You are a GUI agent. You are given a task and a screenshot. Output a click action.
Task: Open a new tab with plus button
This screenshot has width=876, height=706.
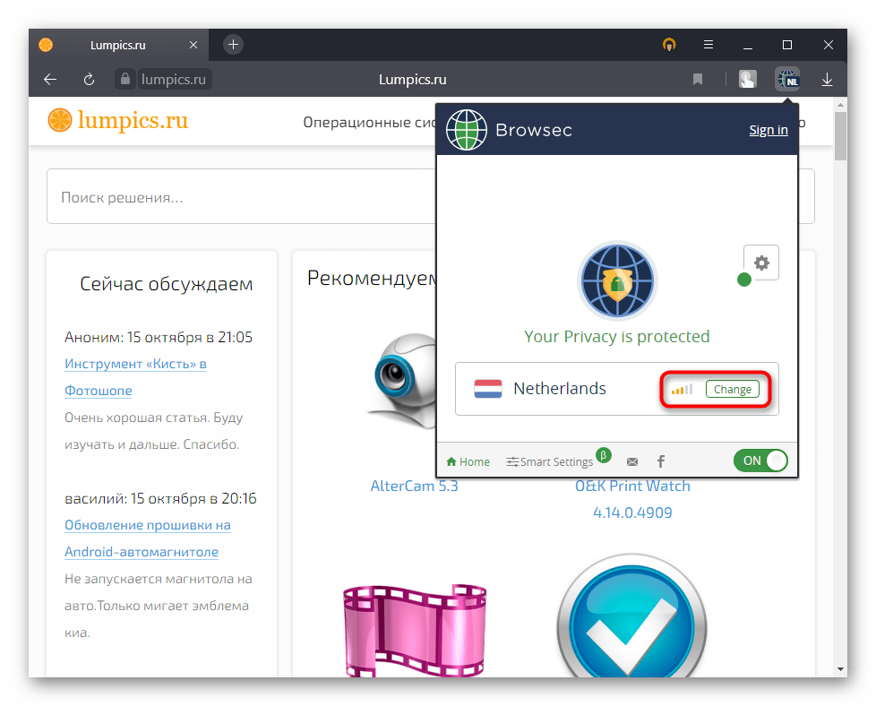pos(233,44)
